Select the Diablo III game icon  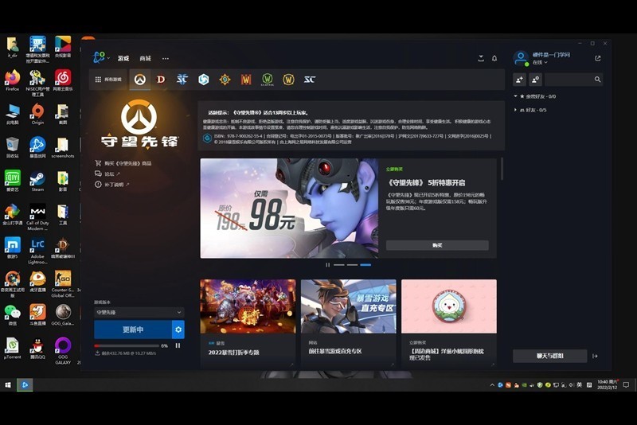click(161, 80)
